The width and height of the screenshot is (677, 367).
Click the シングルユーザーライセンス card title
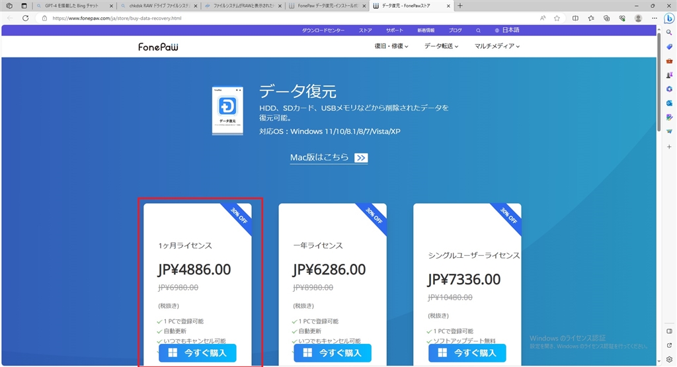pyautogui.click(x=474, y=256)
